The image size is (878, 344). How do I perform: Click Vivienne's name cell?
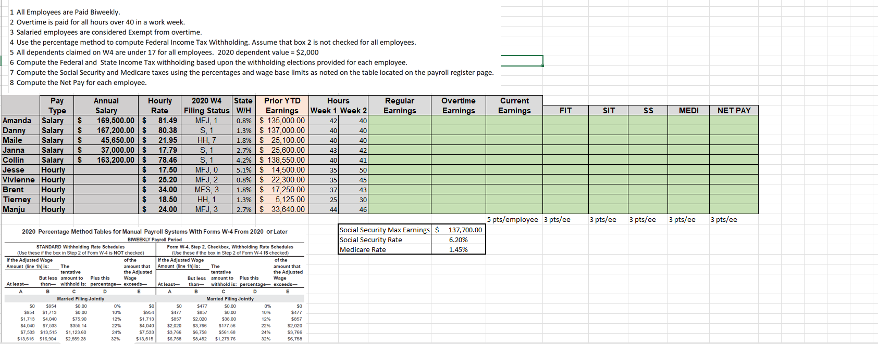pyautogui.click(x=20, y=180)
